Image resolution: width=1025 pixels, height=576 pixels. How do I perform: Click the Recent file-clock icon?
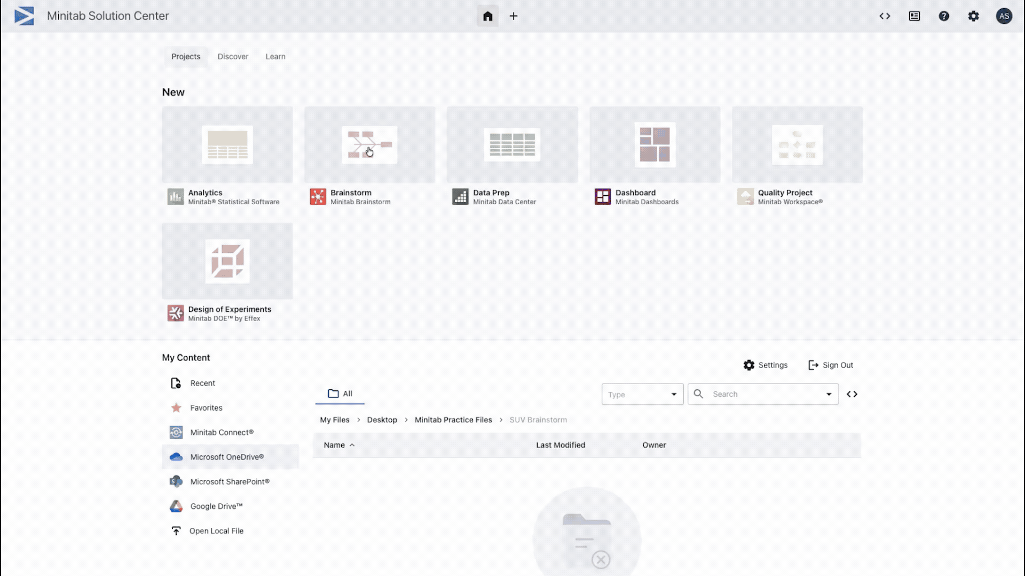176,383
